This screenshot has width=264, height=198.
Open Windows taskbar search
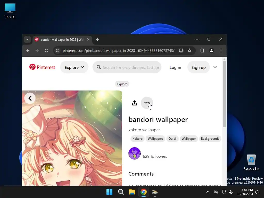(121, 192)
